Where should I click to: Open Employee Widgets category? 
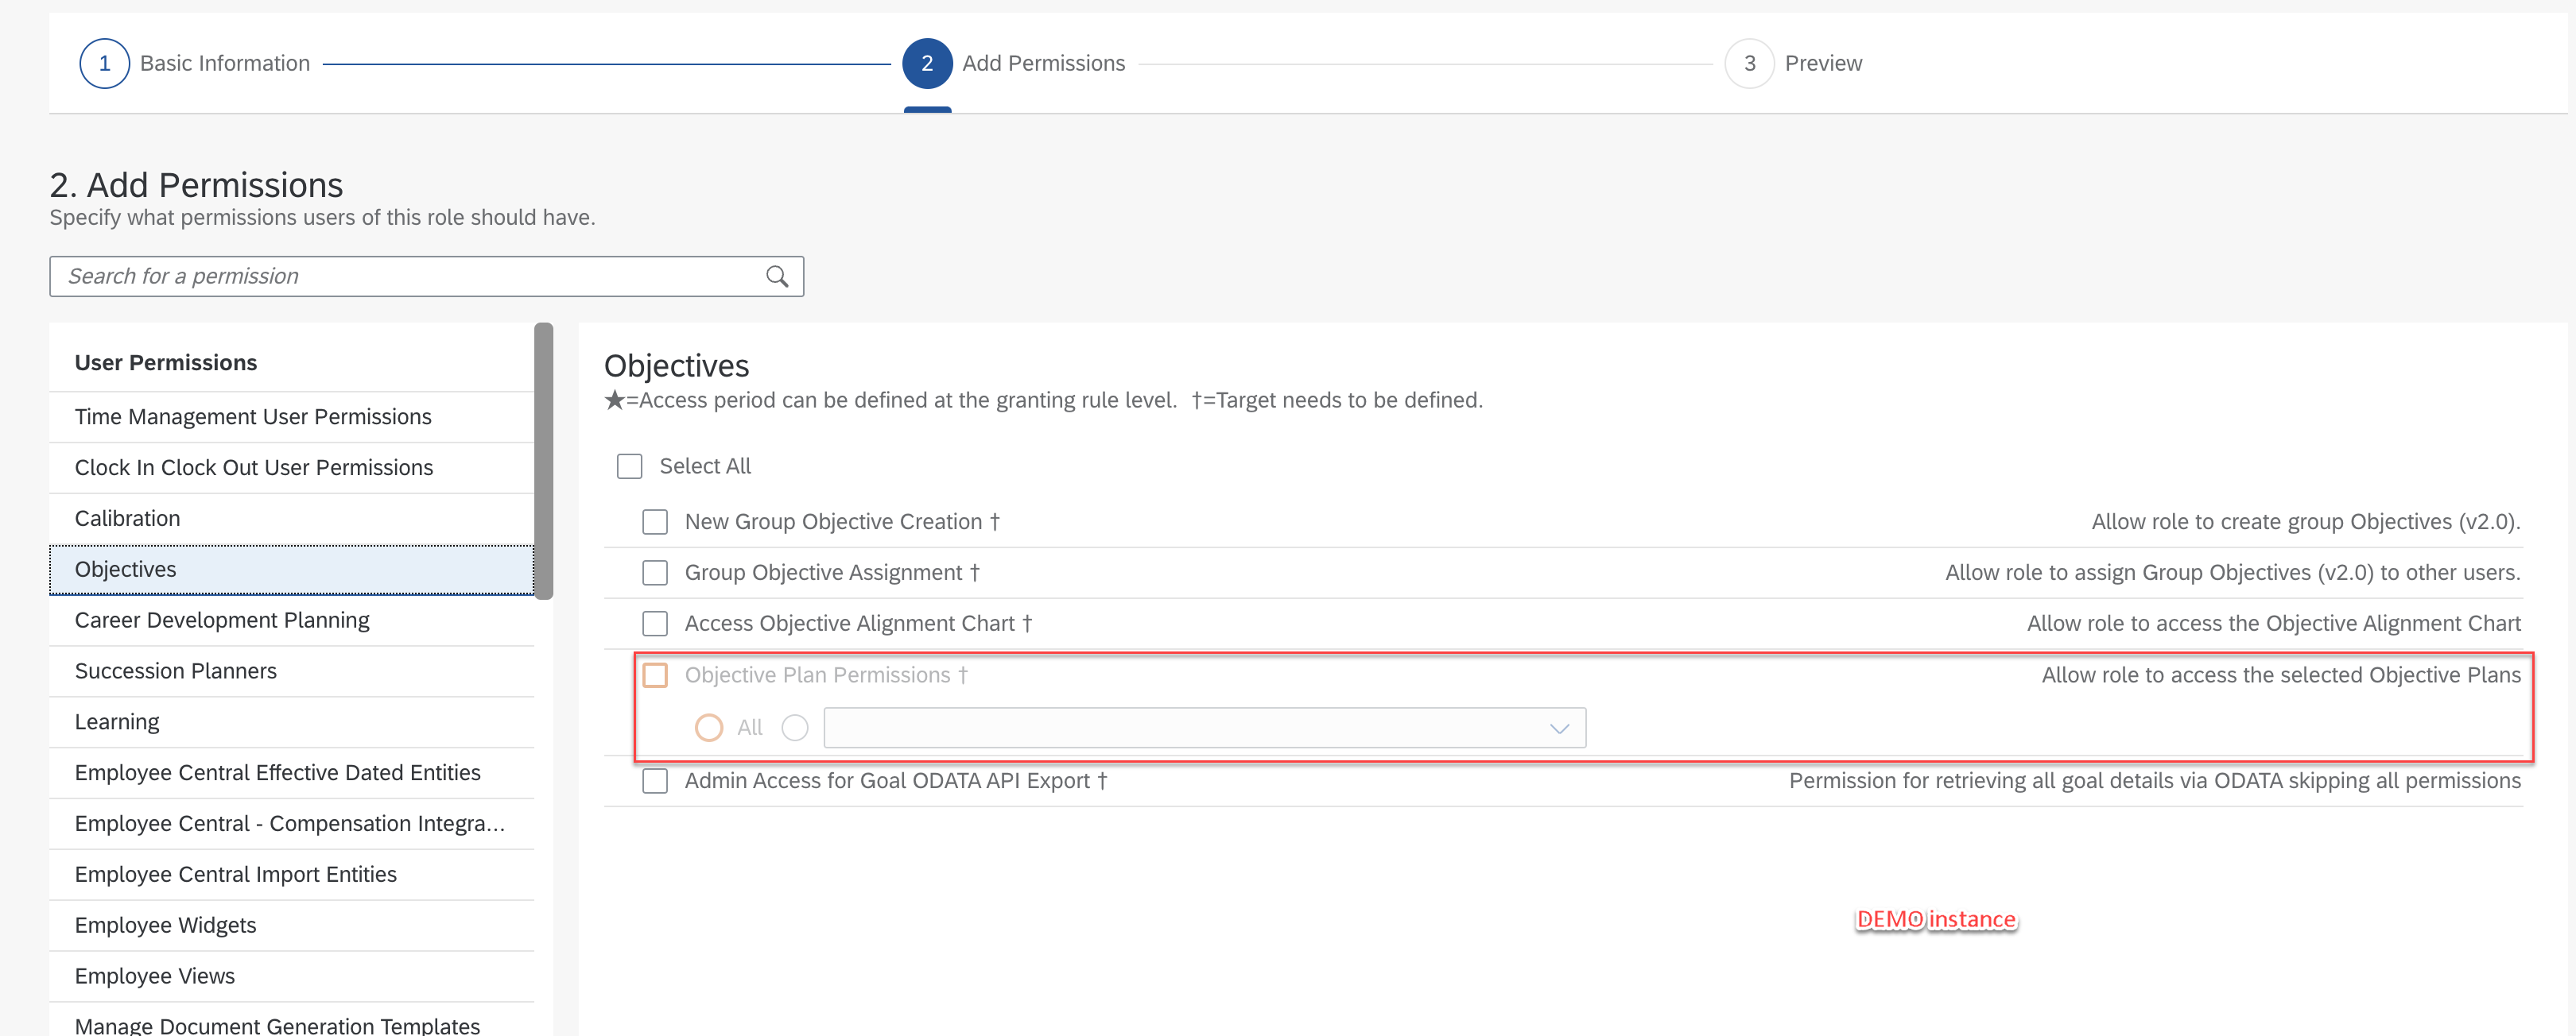[291, 927]
